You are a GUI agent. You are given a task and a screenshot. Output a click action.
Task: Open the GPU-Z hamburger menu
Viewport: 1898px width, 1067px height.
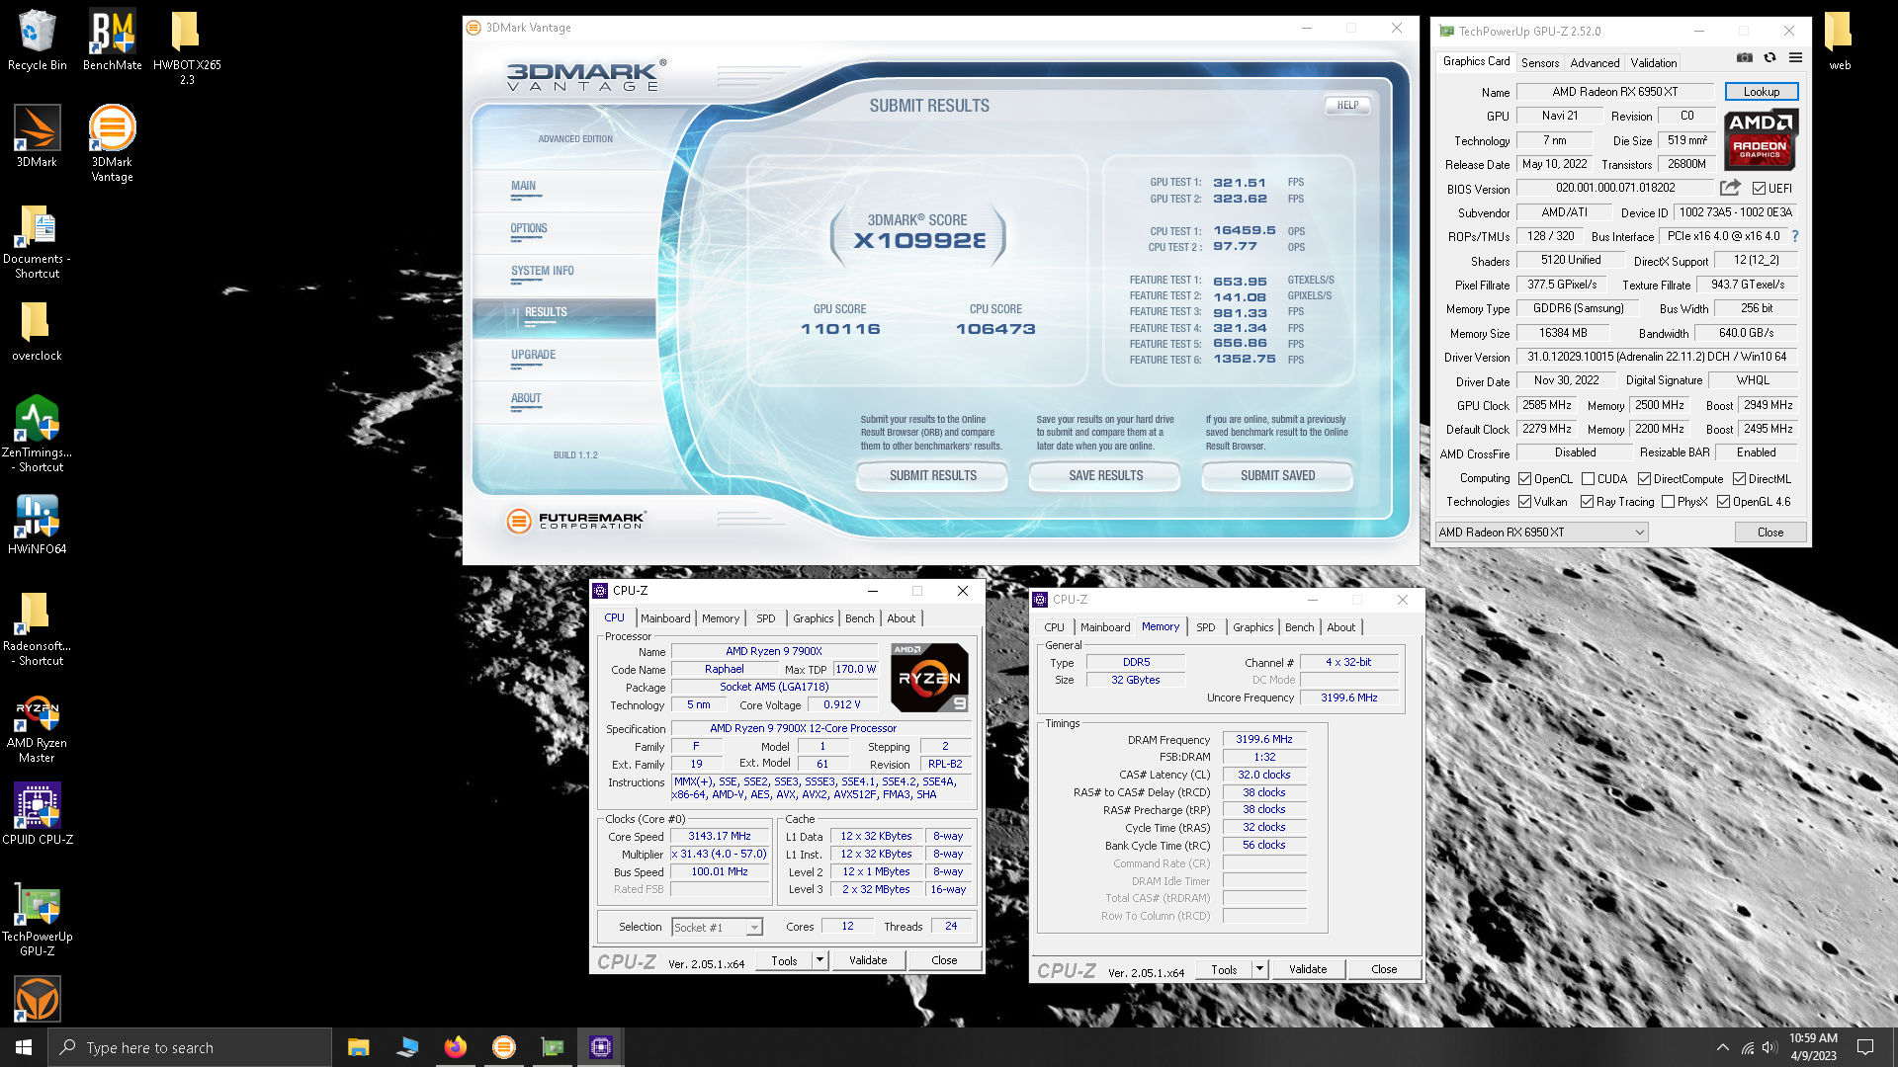(1795, 58)
